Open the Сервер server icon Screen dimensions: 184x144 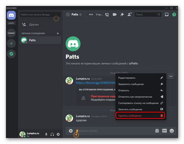coord(11,33)
